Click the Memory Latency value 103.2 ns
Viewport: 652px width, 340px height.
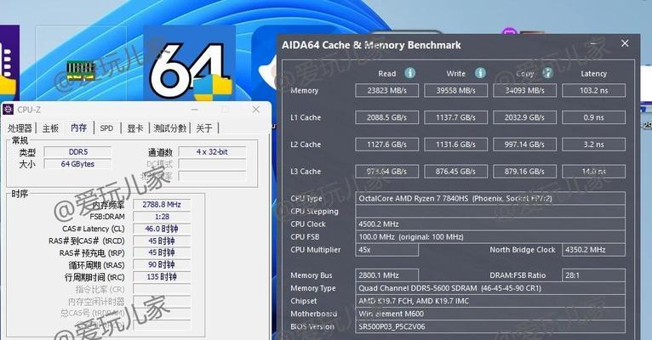[594, 90]
